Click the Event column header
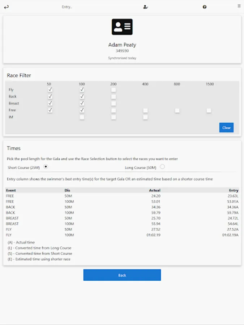 pos(11,190)
